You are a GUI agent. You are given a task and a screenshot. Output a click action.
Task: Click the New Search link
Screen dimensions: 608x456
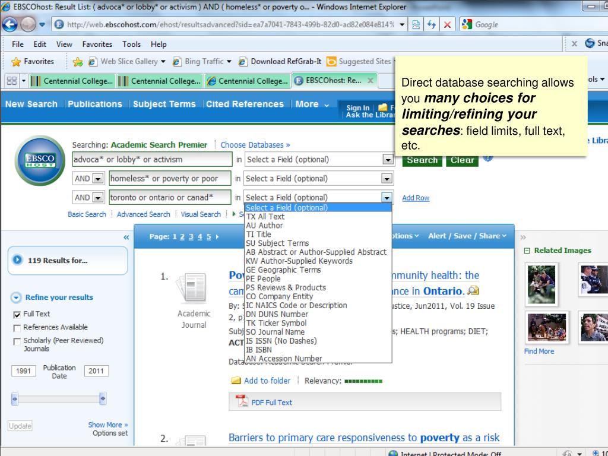point(31,104)
